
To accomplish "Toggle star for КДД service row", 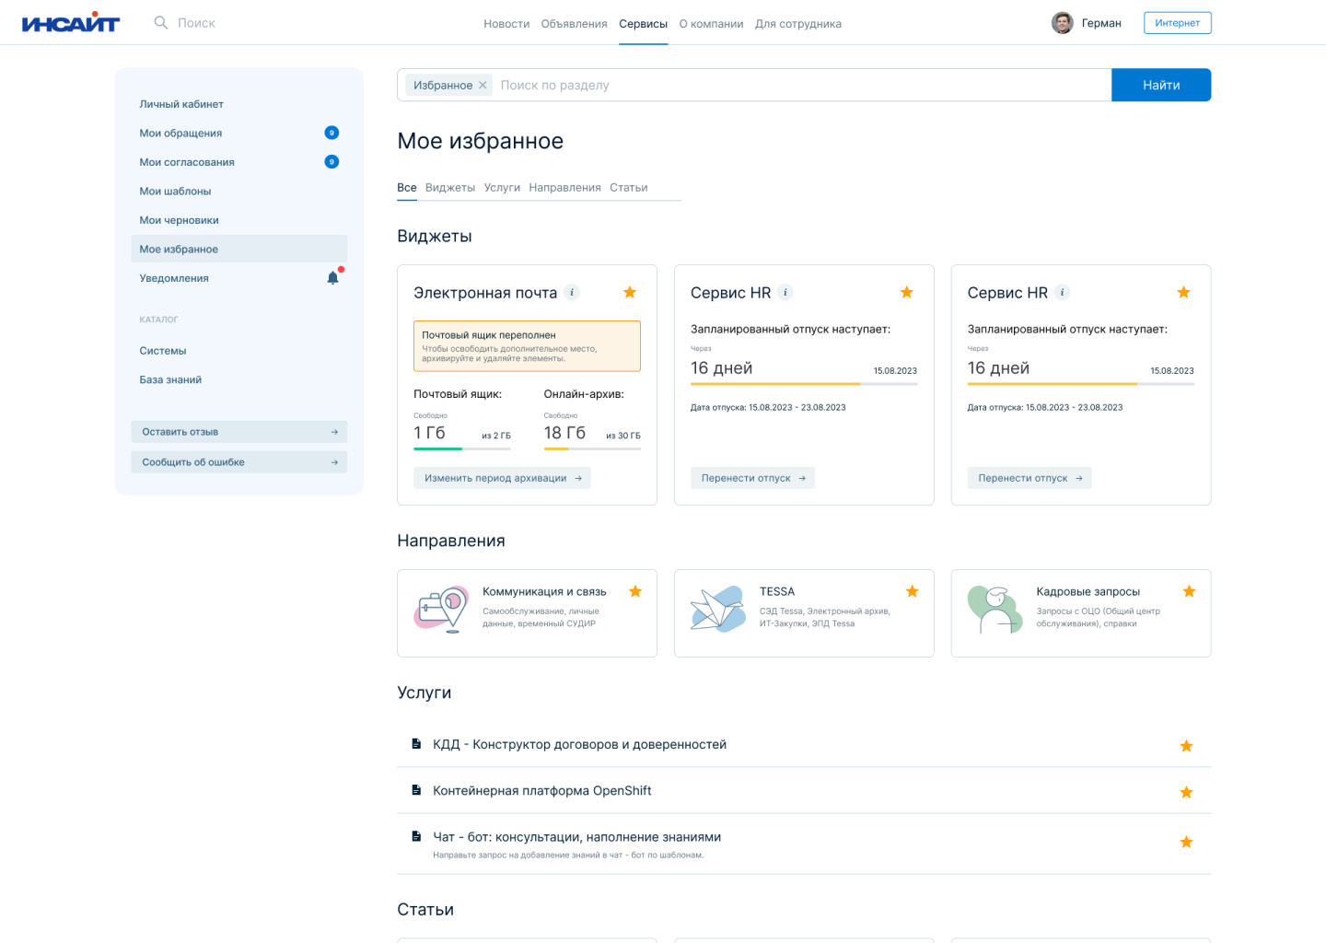I will [1186, 746].
